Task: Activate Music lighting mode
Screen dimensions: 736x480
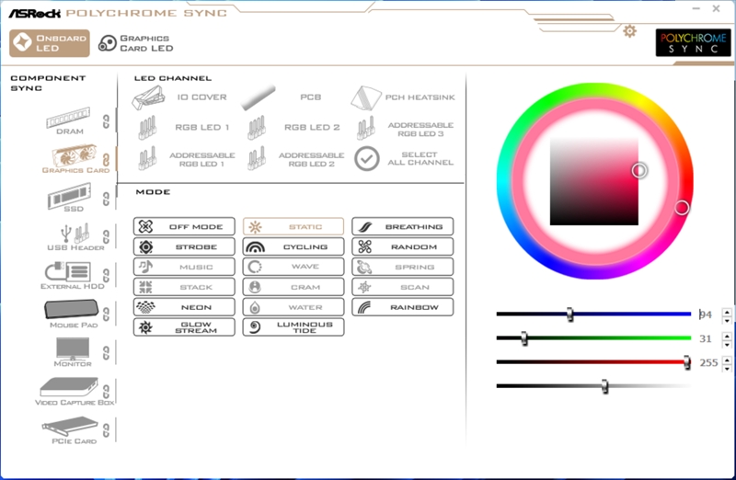Action: (184, 267)
